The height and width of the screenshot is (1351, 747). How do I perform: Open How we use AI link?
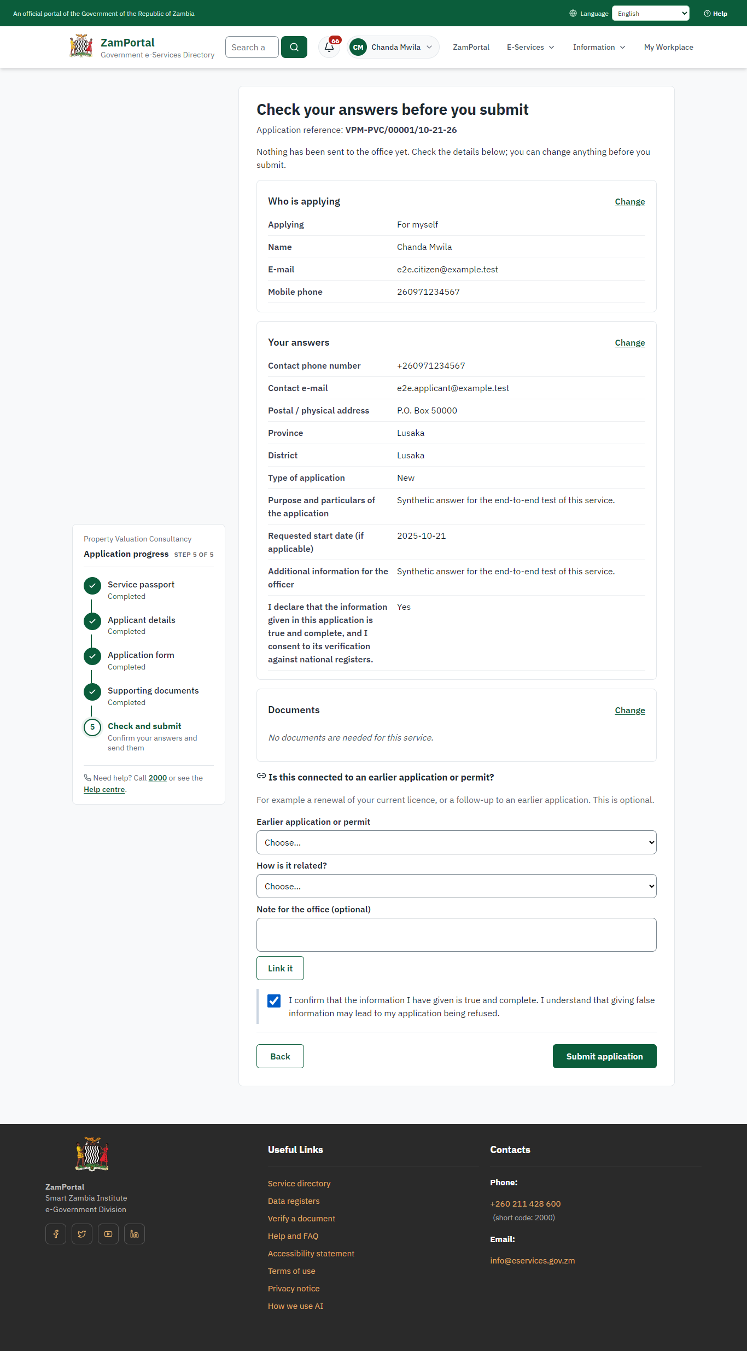point(295,1306)
